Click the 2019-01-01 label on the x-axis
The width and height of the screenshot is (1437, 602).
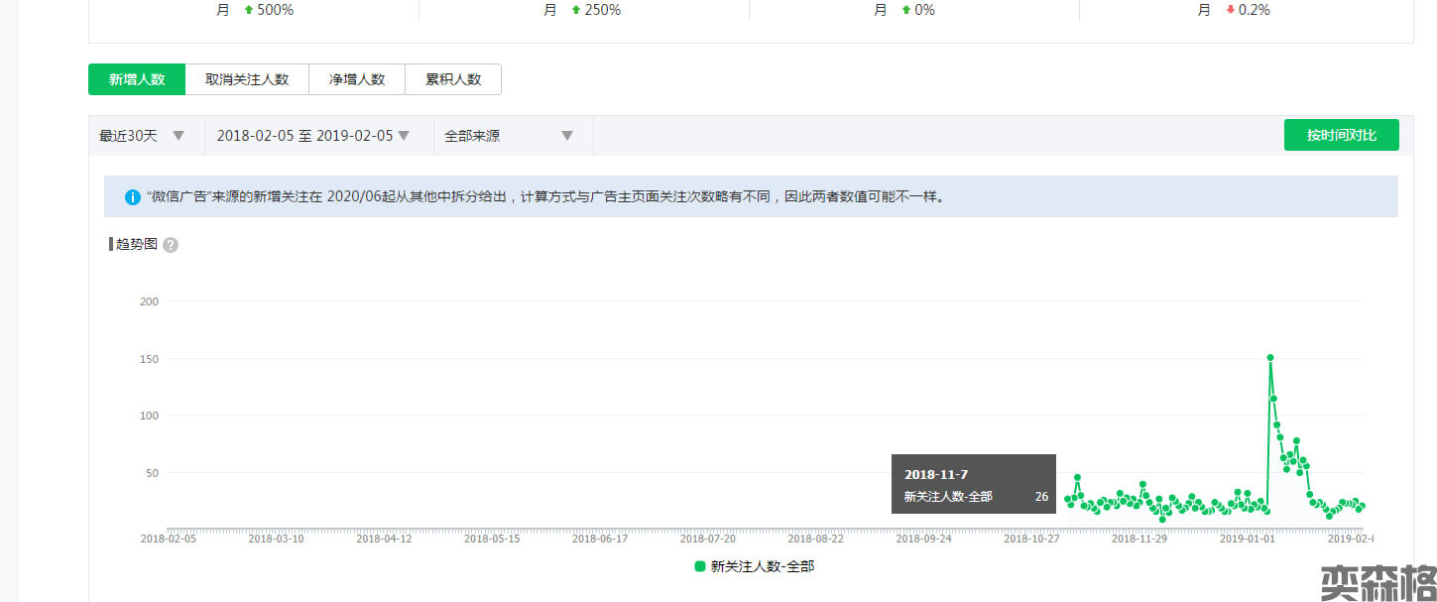[x=1247, y=540]
